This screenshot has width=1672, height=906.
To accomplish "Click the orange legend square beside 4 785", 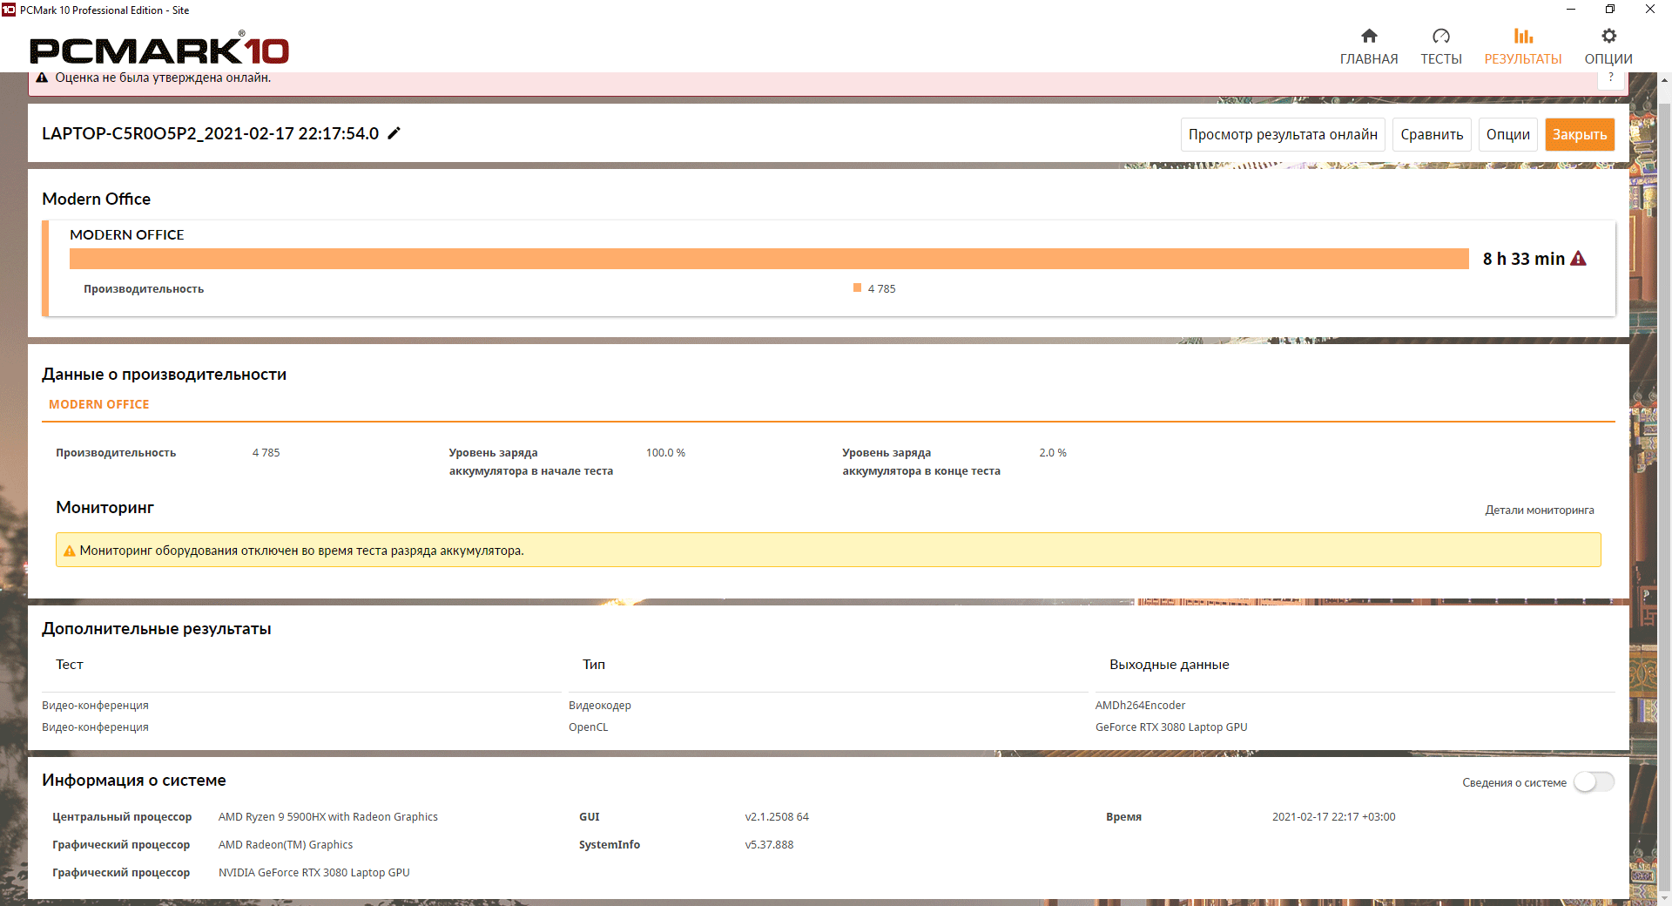I will 857,288.
